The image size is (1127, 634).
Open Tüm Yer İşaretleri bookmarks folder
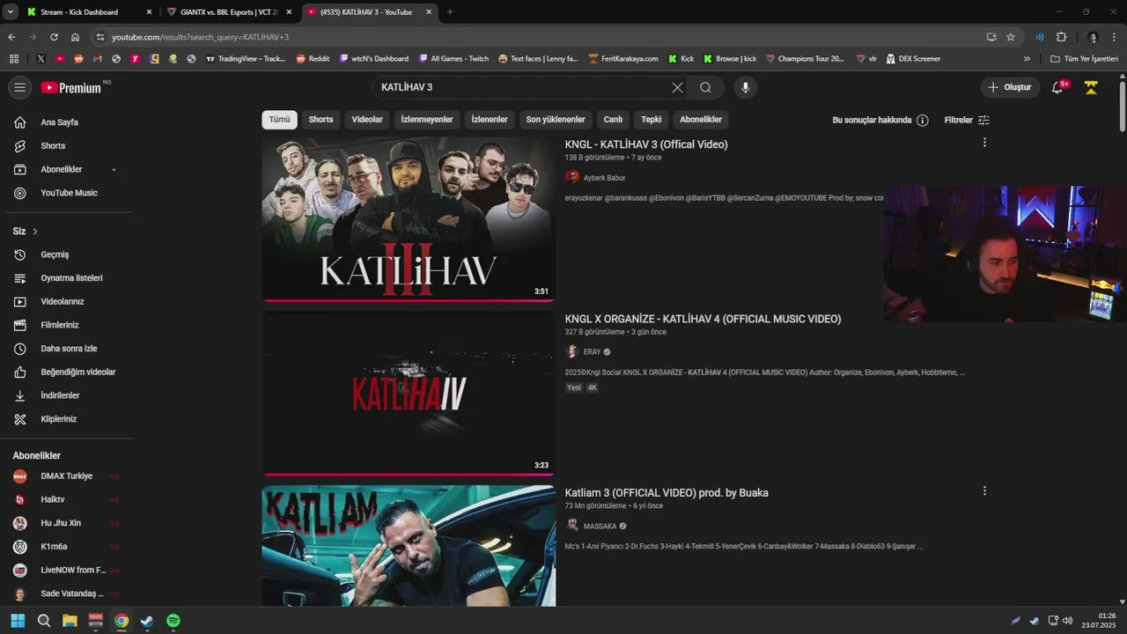1084,59
